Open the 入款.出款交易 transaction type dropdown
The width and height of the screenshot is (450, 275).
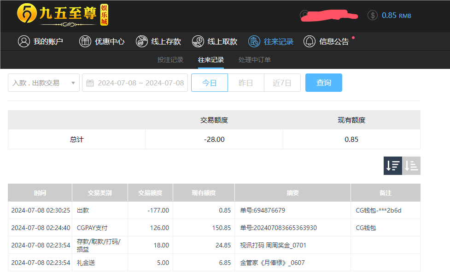tap(43, 83)
